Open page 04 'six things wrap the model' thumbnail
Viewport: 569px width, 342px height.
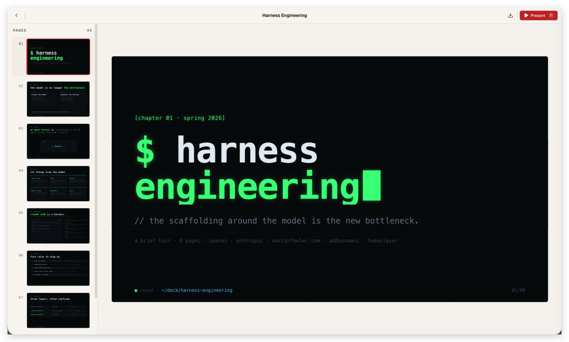[x=58, y=184]
